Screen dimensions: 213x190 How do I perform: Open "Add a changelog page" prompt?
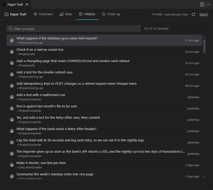(x=105, y=63)
